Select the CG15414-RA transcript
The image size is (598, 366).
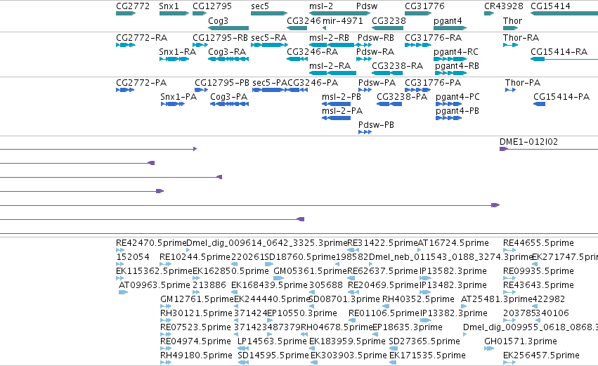(x=564, y=59)
